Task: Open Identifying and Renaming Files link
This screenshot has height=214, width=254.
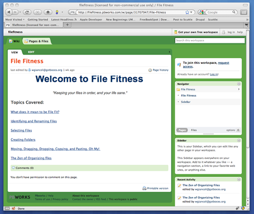Action: pos(34,121)
